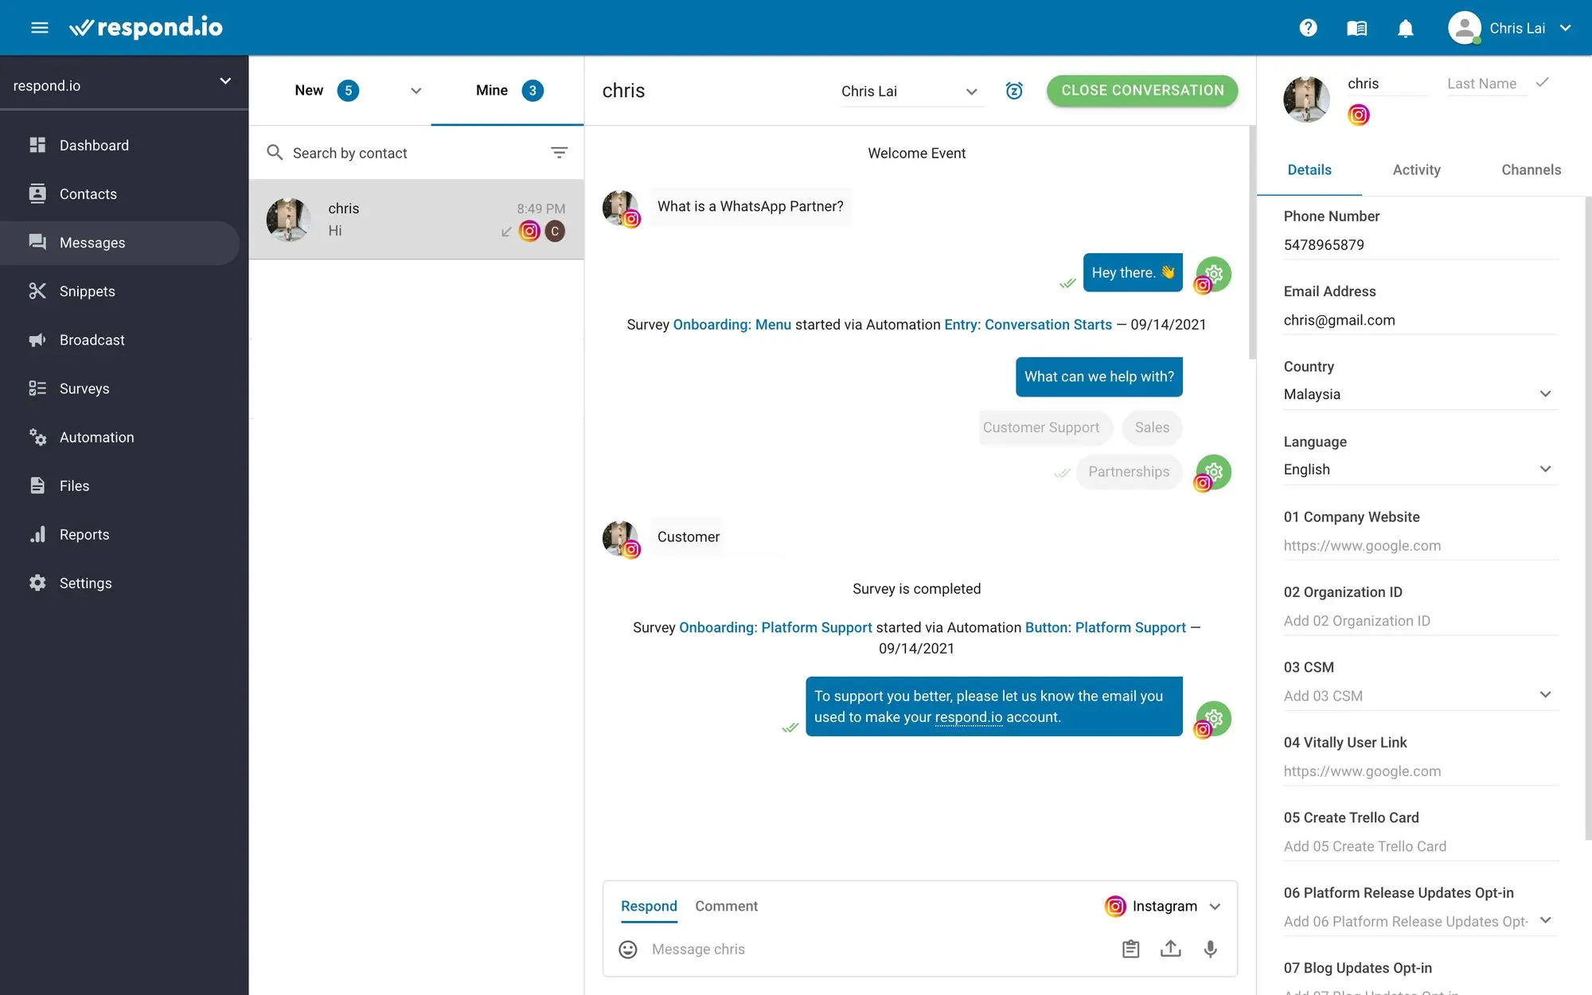Click the Instagram badge under contact name
This screenshot has height=995, width=1592.
tap(1359, 115)
